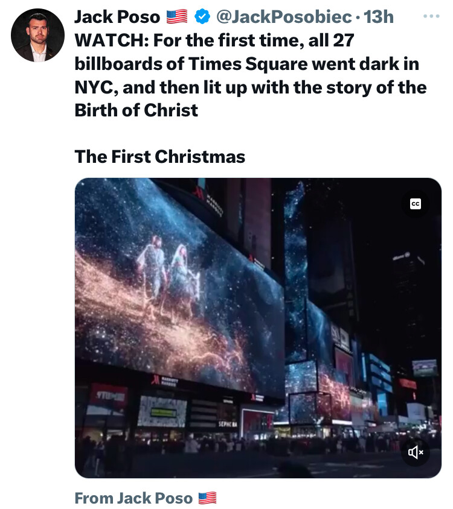Click the 'The First Christmas' text line
The height and width of the screenshot is (509, 453).
(x=159, y=156)
